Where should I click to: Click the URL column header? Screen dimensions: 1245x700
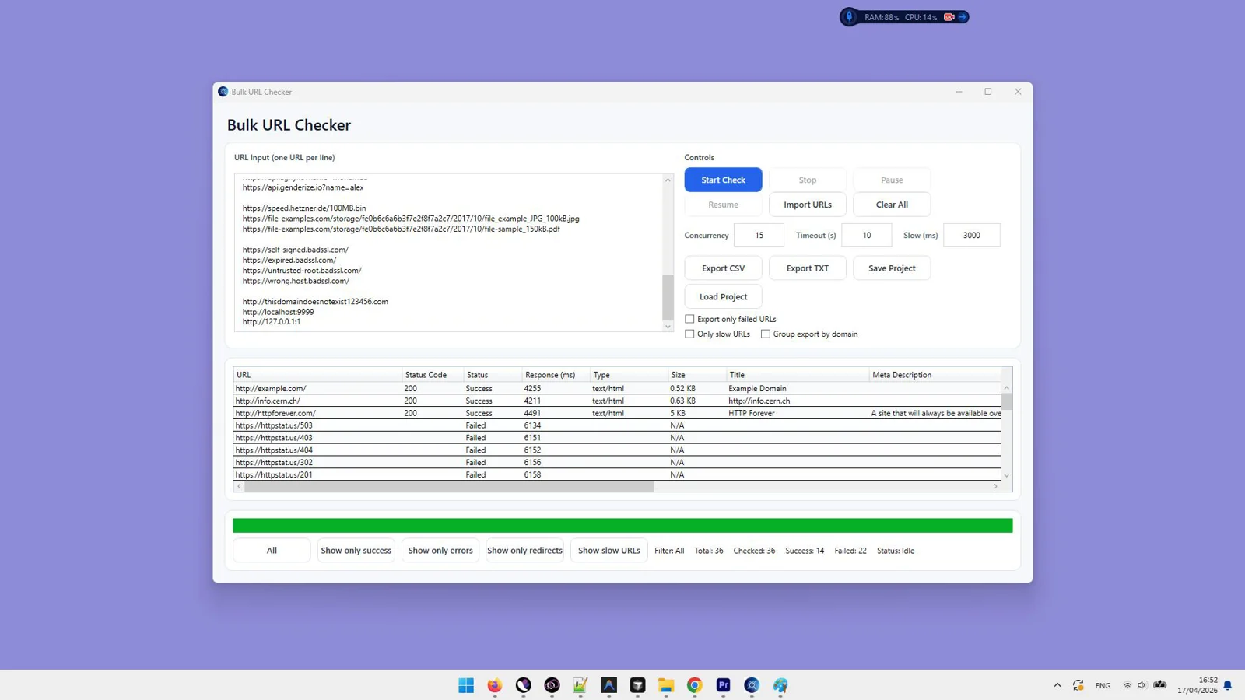pos(317,375)
